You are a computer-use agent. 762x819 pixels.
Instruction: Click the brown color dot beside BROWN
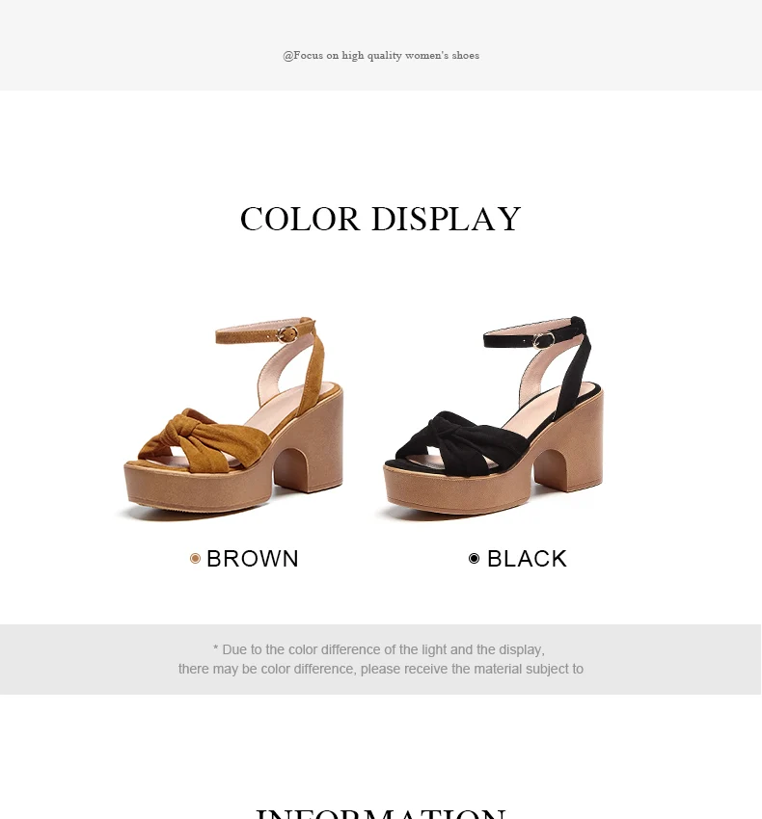click(195, 559)
